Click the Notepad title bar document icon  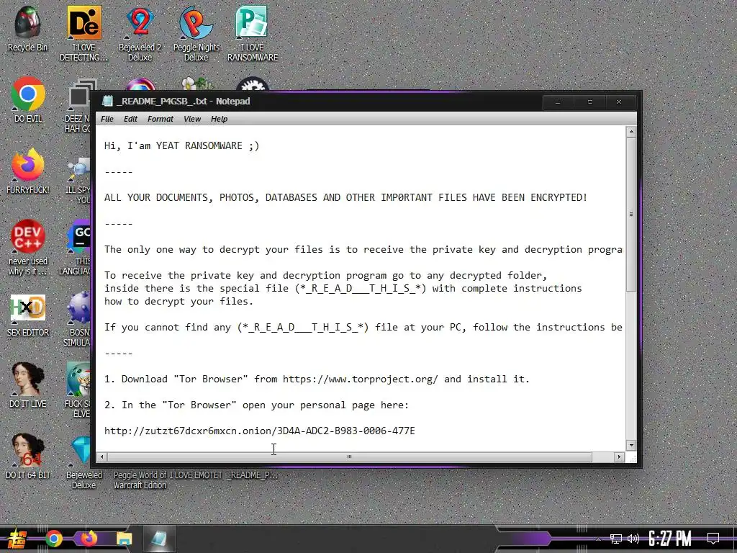click(x=108, y=101)
